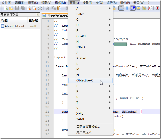
Task: Expand the P languages submenu
Action: 90,86
